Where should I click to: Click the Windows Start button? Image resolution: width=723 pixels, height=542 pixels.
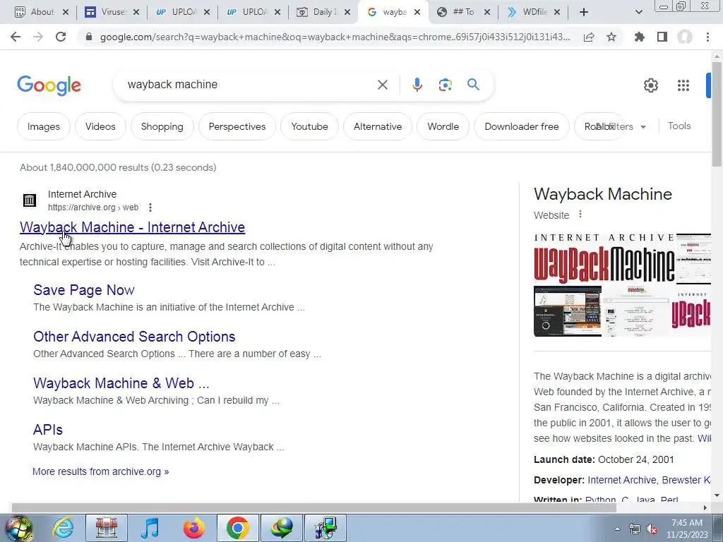[18, 528]
